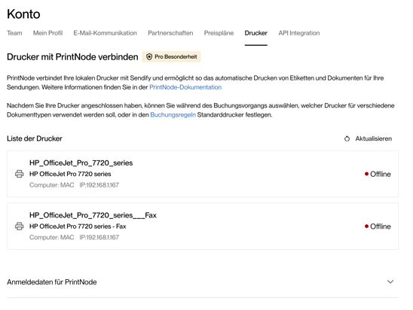Screen dimensions: 413x310
Task: Switch to the Team tab
Action: [x=14, y=33]
